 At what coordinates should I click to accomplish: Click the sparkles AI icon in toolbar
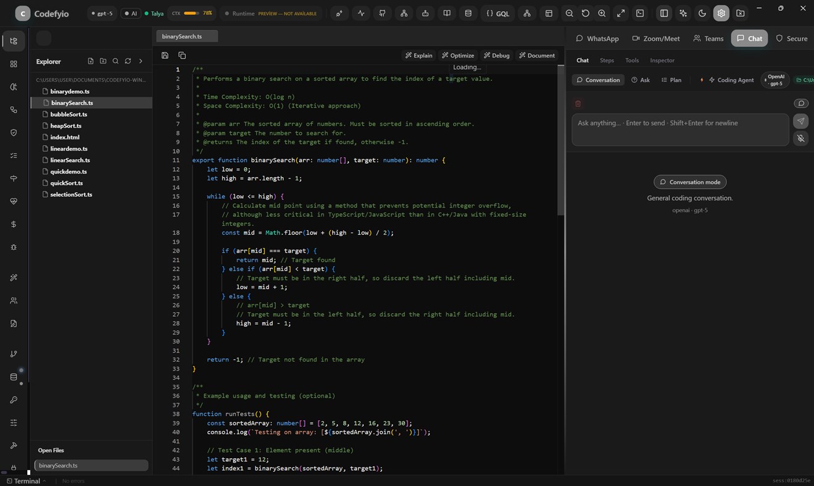point(683,13)
